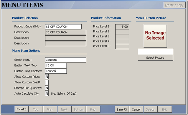188x115 pixels.
Task: Open the Pick-F8 lookup button
Action: pyautogui.click(x=21, y=109)
